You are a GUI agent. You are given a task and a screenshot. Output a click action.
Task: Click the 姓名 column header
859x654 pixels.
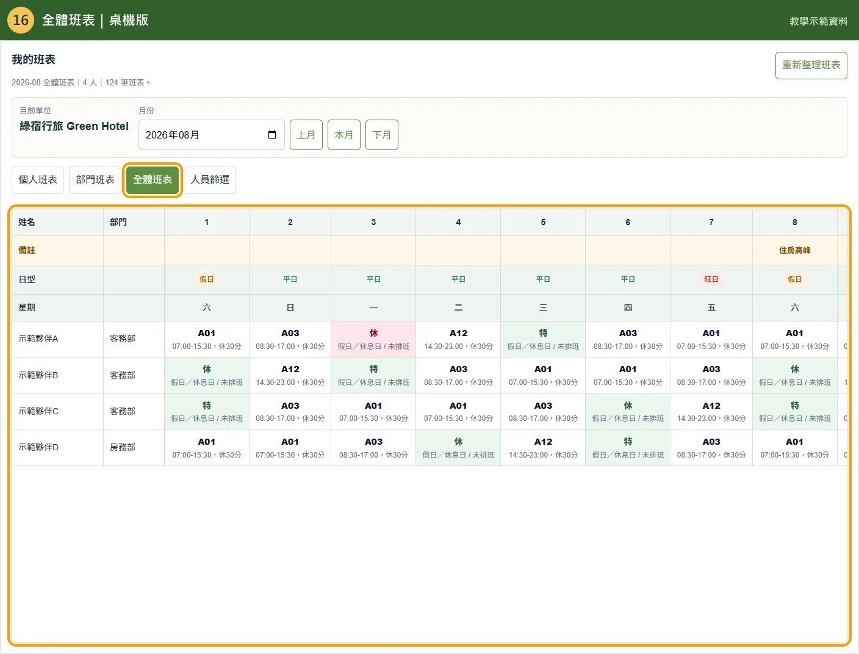tap(57, 222)
